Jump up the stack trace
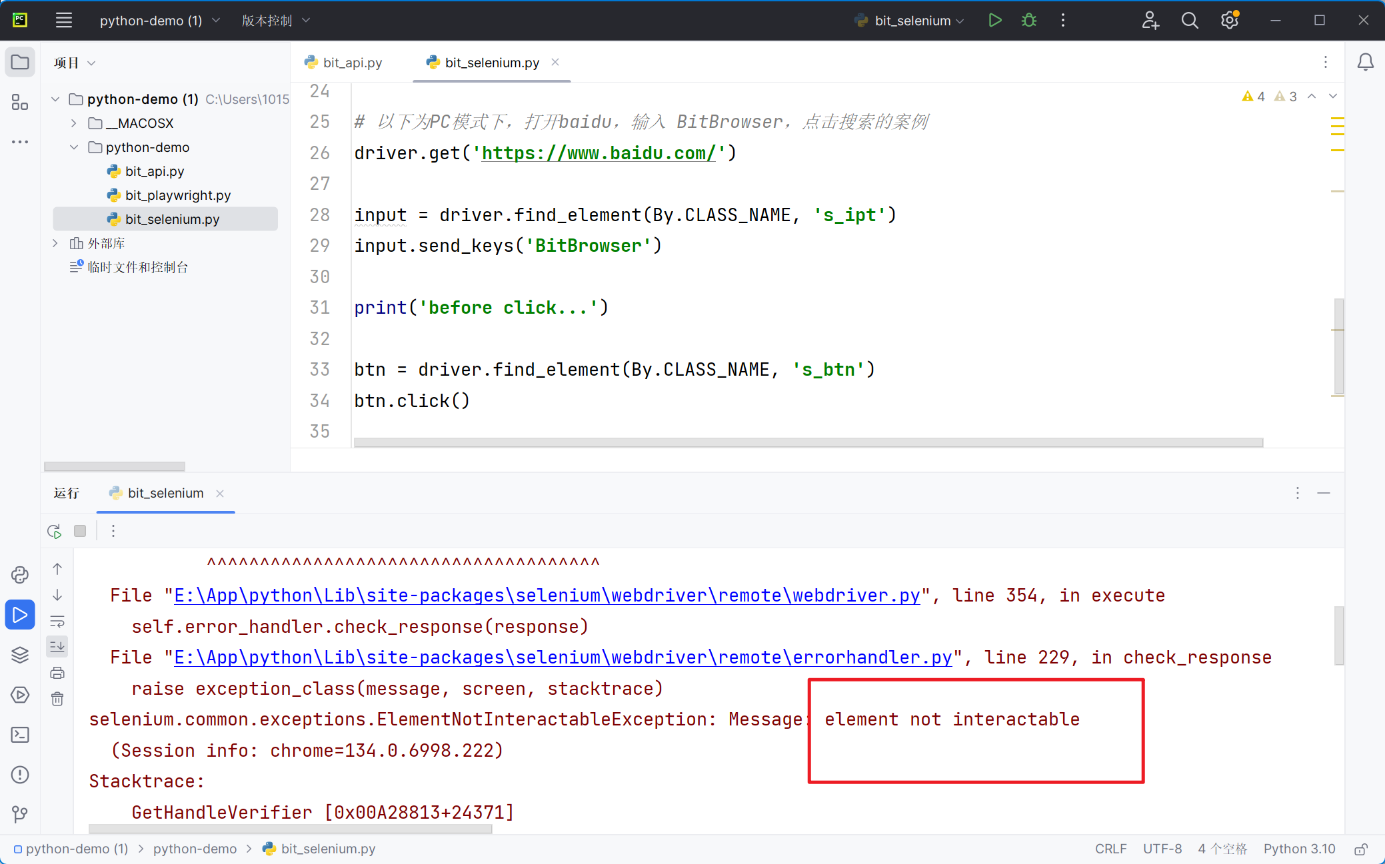 pyautogui.click(x=57, y=569)
